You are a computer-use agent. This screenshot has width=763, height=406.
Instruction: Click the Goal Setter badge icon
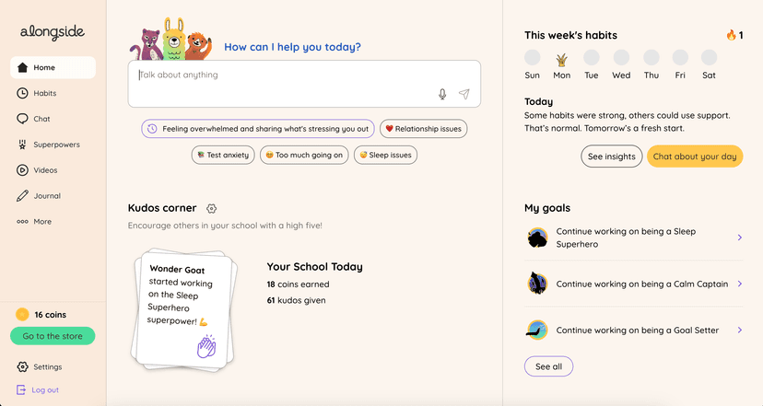click(x=537, y=330)
